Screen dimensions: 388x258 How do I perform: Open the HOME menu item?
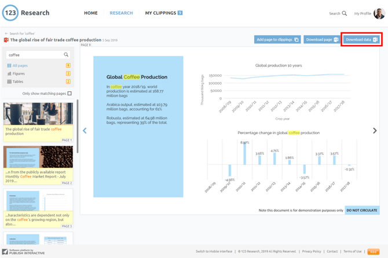coord(91,13)
